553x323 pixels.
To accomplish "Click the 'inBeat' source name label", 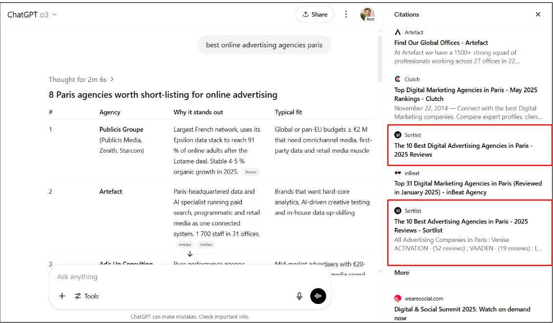I will [412, 173].
